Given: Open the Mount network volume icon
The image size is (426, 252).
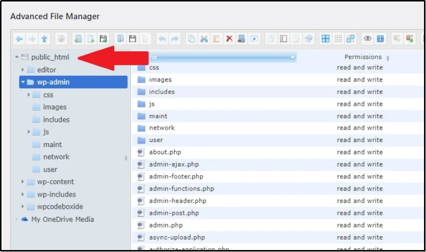Looking at the screenshot, I should click(61, 39).
